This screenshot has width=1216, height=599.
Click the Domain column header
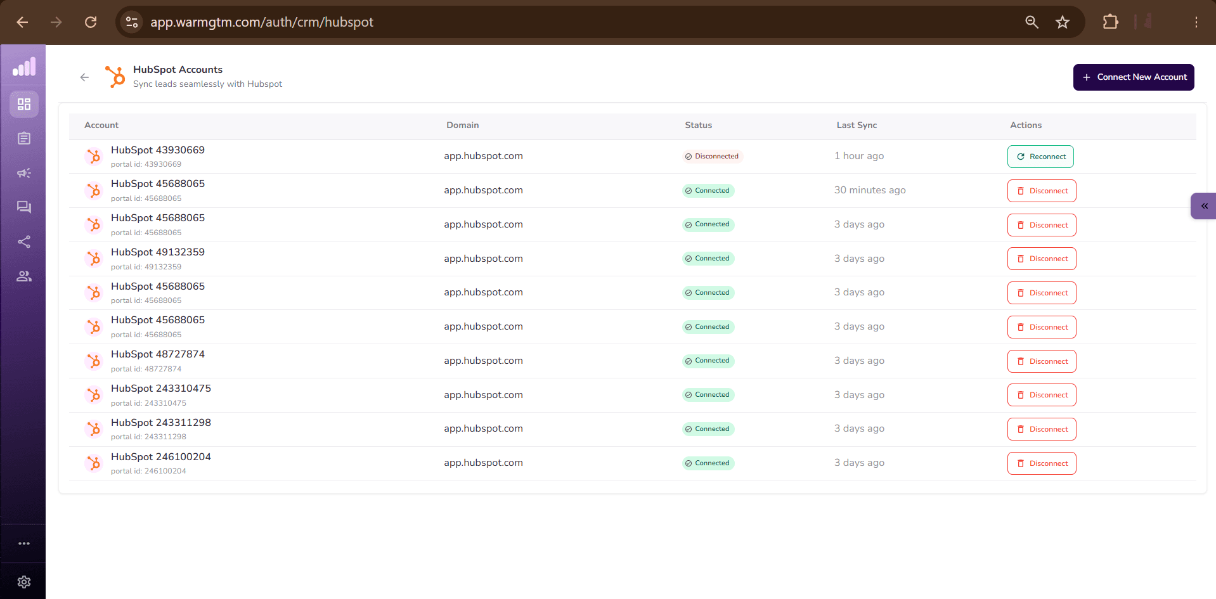(463, 126)
